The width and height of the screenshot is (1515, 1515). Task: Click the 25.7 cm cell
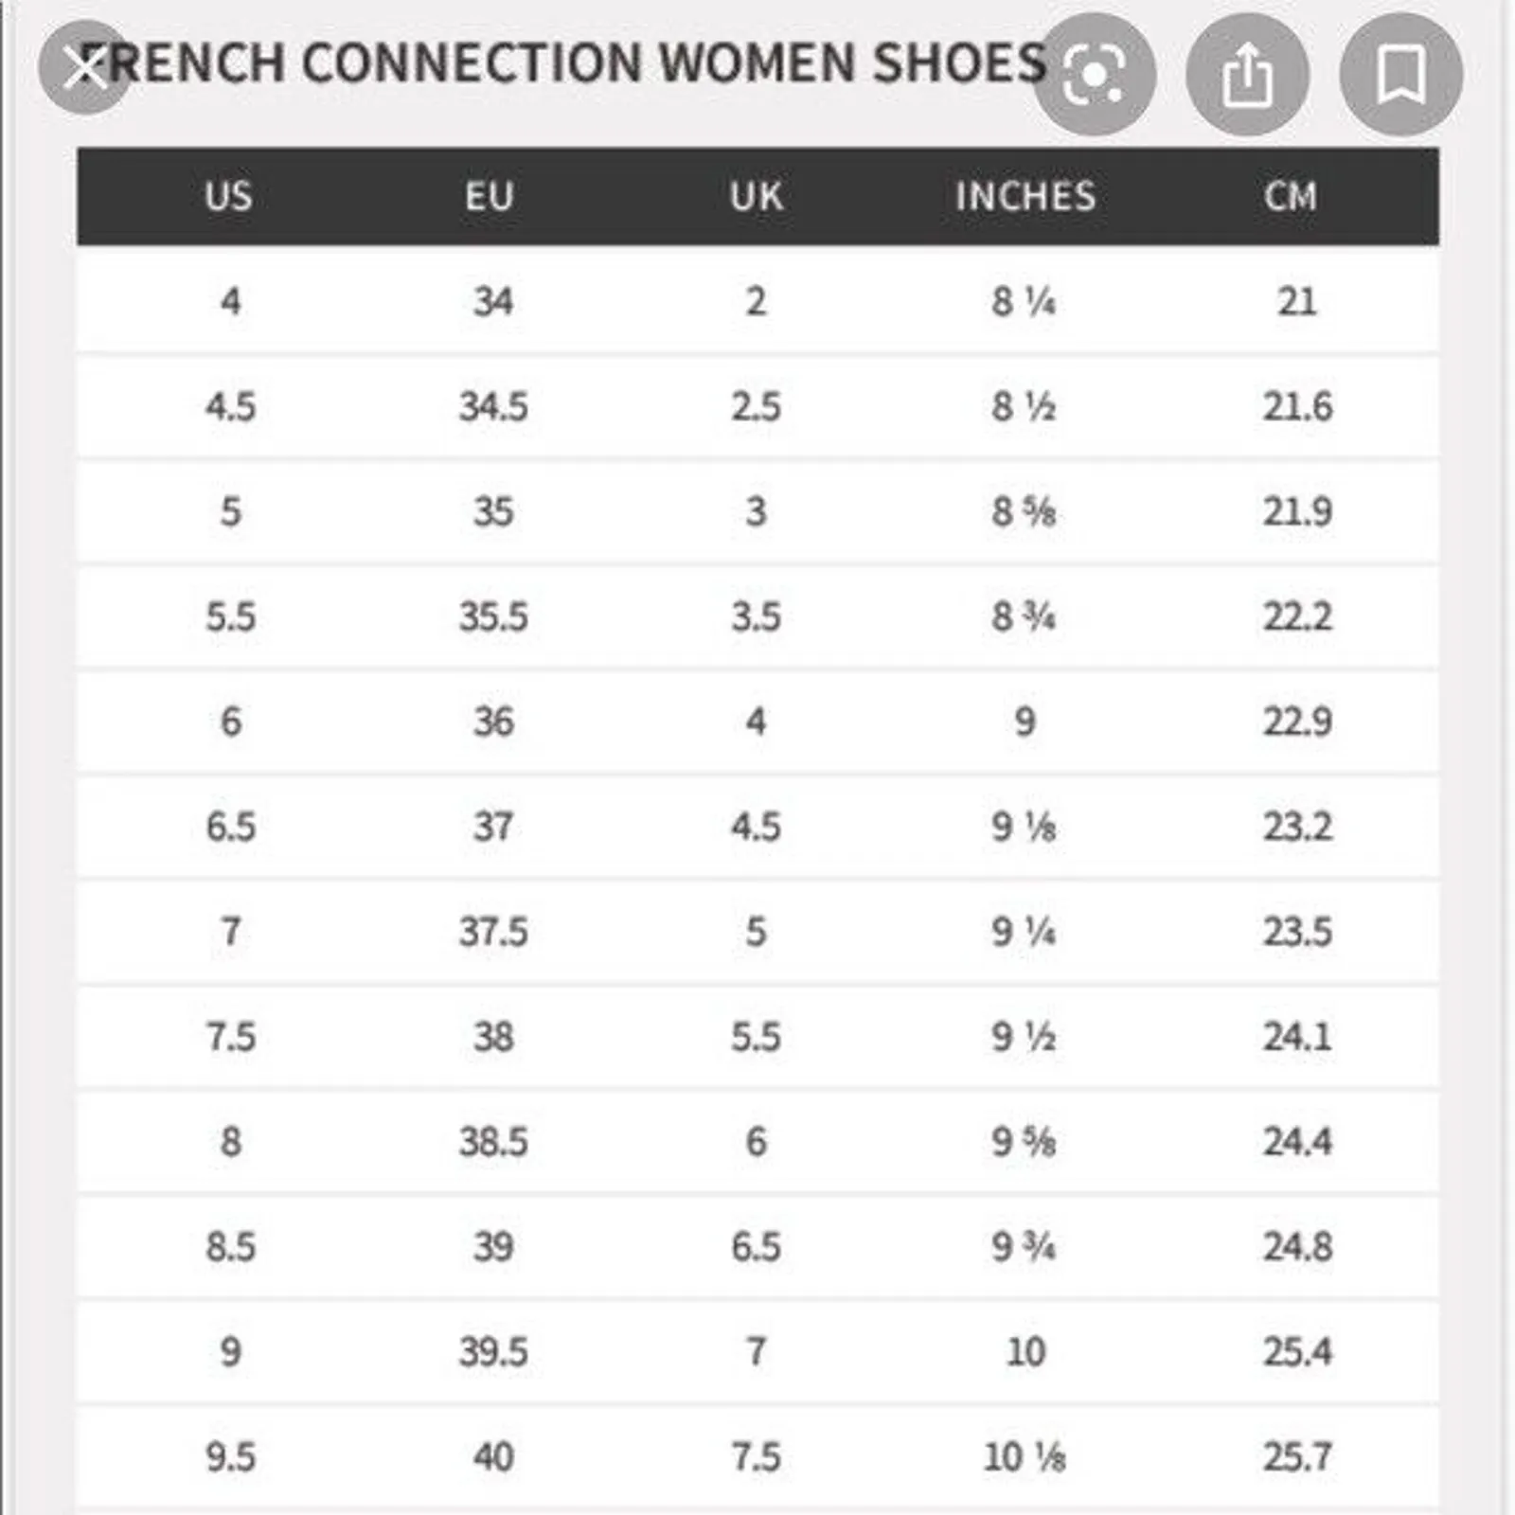tap(1297, 1457)
